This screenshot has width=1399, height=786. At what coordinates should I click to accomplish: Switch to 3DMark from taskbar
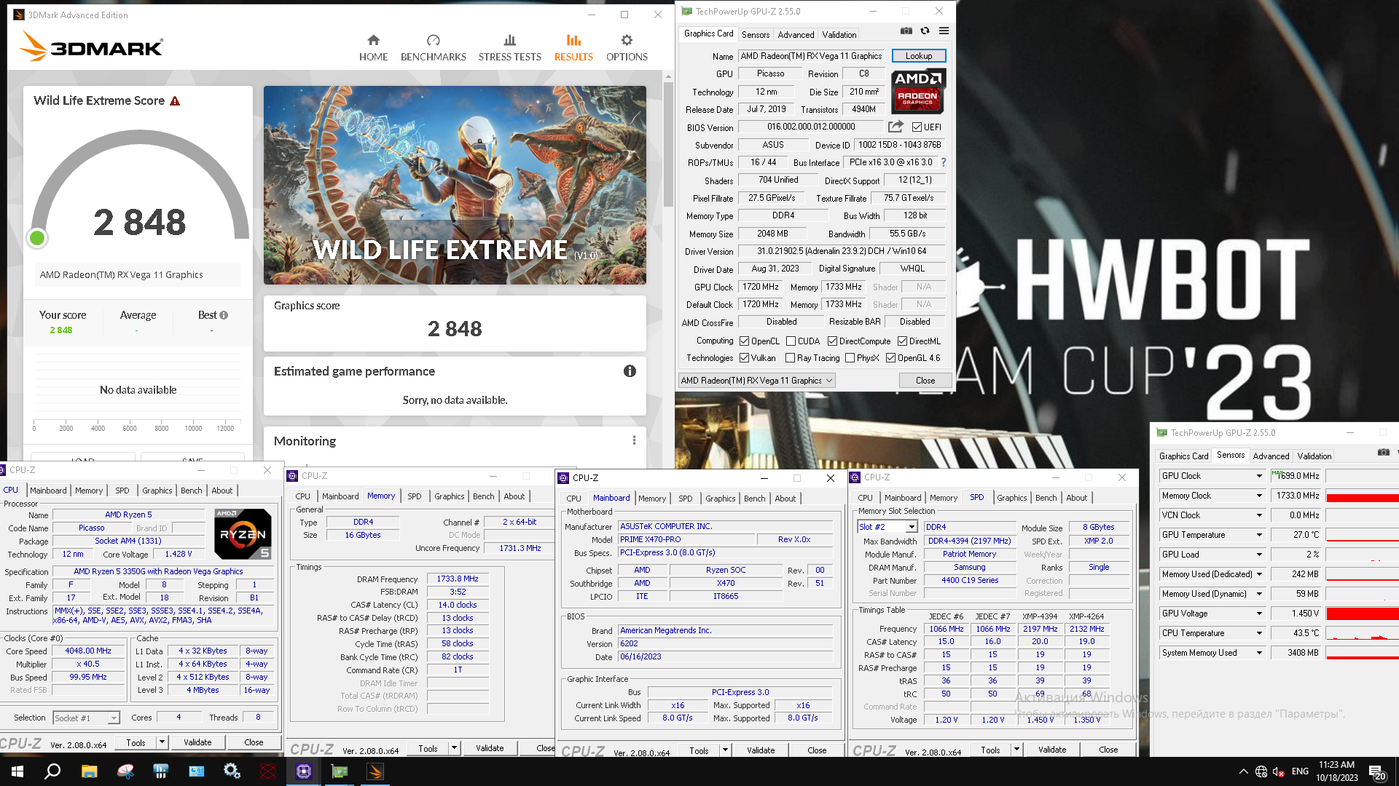click(375, 771)
